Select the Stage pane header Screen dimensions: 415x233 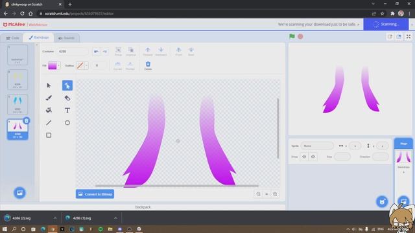click(403, 144)
